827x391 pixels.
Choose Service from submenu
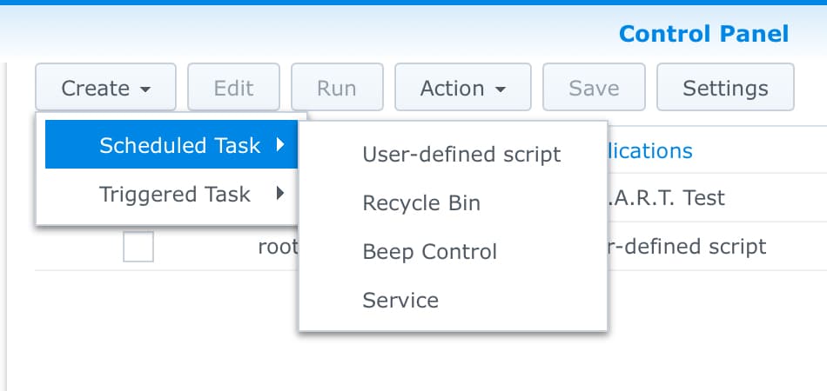click(453, 300)
